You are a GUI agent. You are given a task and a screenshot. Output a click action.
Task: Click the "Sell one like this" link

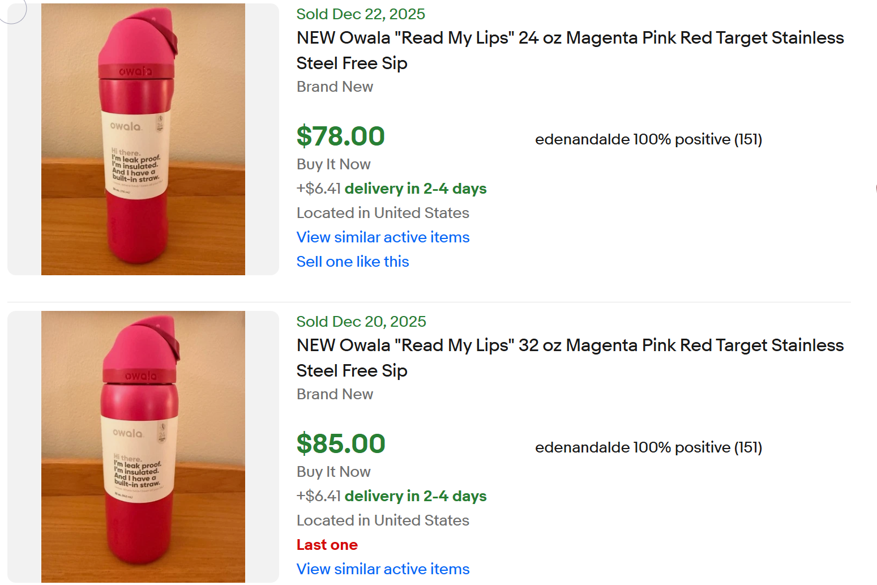[x=352, y=262]
